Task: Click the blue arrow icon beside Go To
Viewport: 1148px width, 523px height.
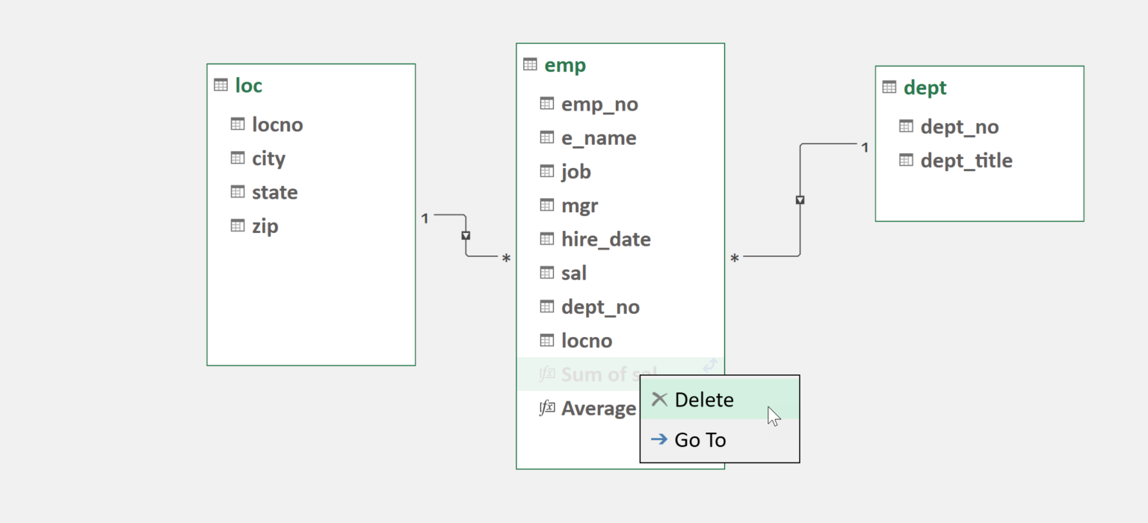Action: [x=660, y=439]
